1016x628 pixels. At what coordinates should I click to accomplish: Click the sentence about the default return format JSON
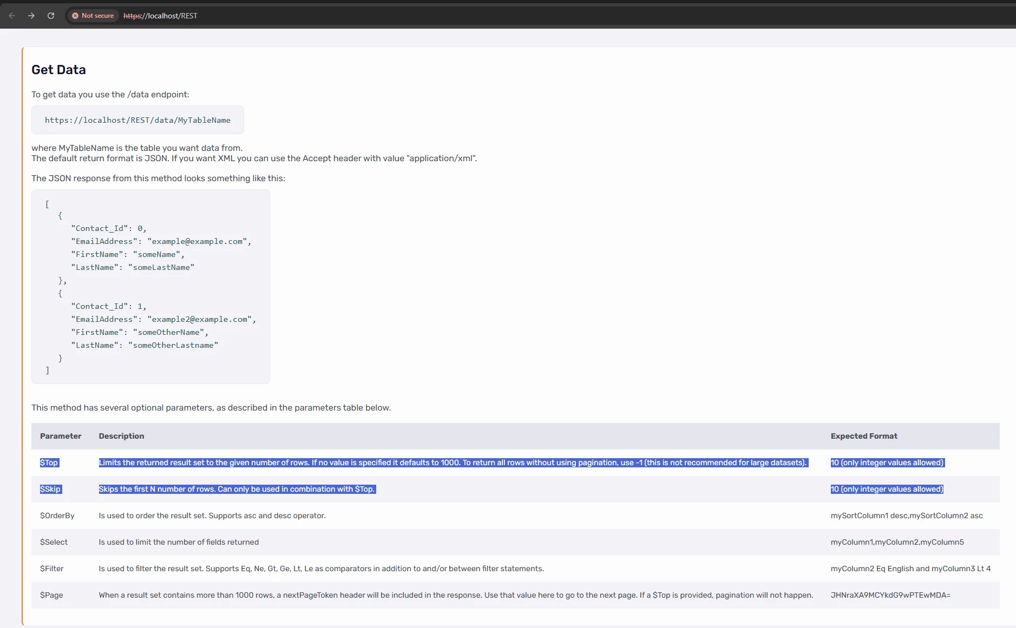[x=254, y=158]
